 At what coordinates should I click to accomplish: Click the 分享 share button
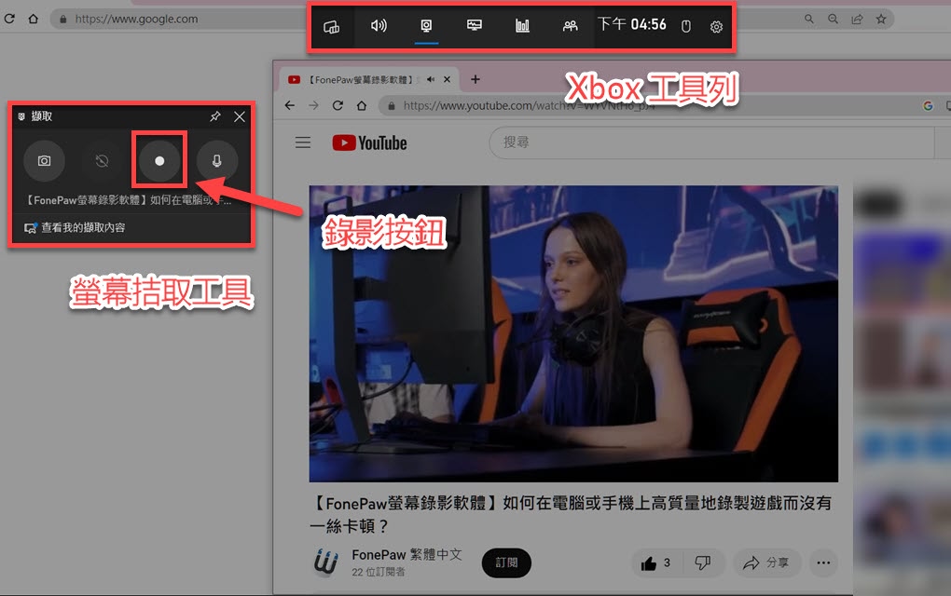pyautogui.click(x=766, y=563)
